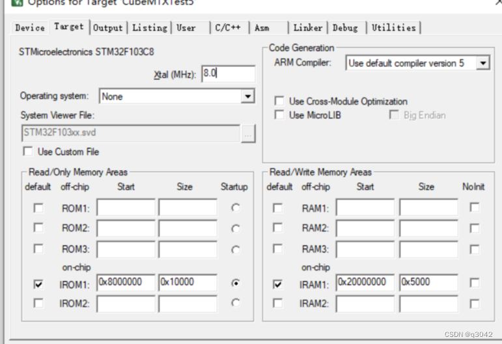Click the RAM1 Start field
This screenshot has height=344, width=502.
[x=365, y=207]
